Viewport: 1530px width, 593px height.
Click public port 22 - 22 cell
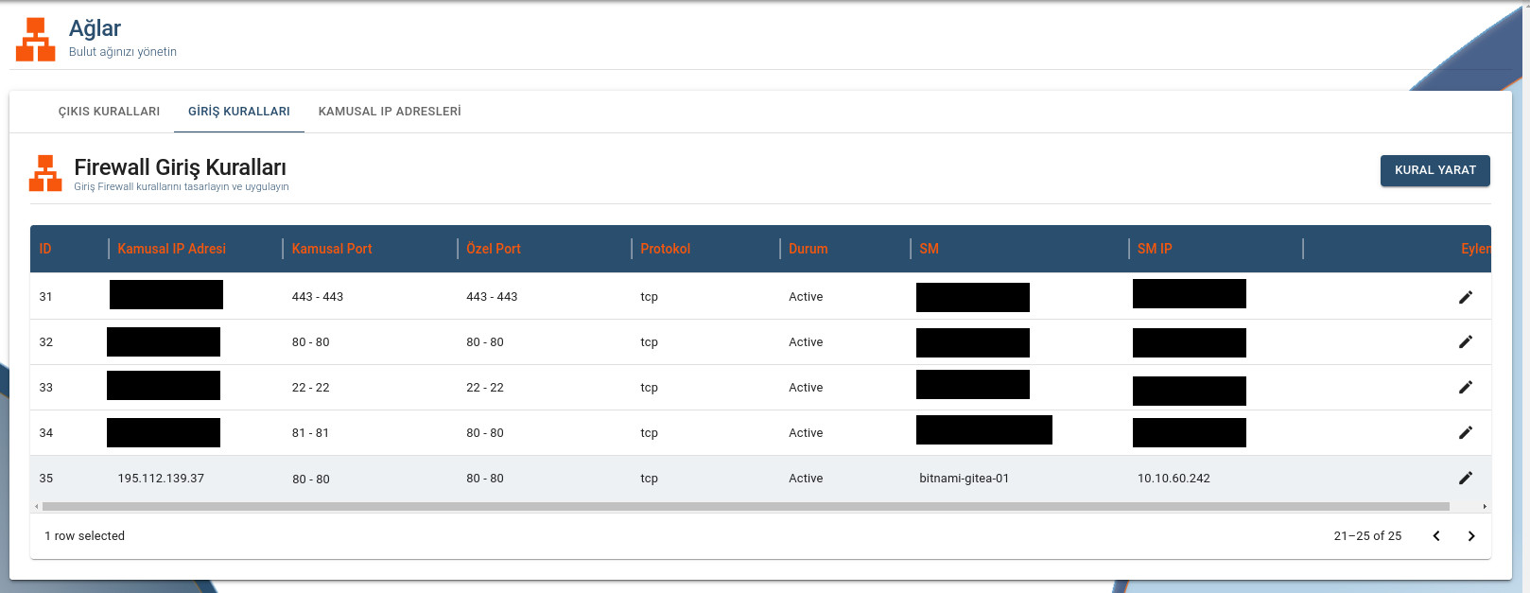[x=311, y=388]
